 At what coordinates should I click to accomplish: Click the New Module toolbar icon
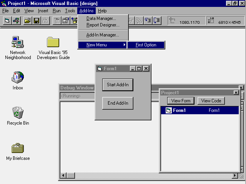pyautogui.click(x=16, y=20)
